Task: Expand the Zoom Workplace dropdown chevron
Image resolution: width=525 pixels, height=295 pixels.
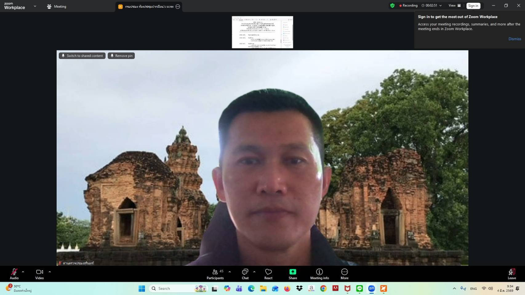Action: [35, 6]
